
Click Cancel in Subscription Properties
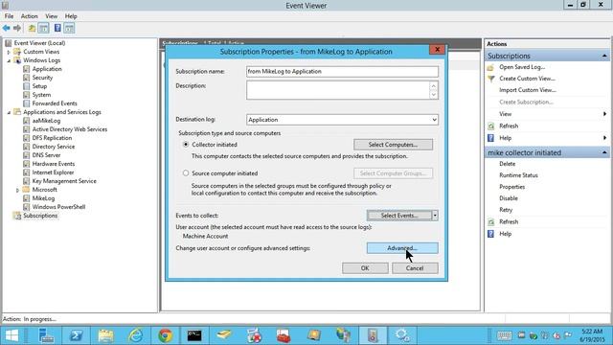415,268
